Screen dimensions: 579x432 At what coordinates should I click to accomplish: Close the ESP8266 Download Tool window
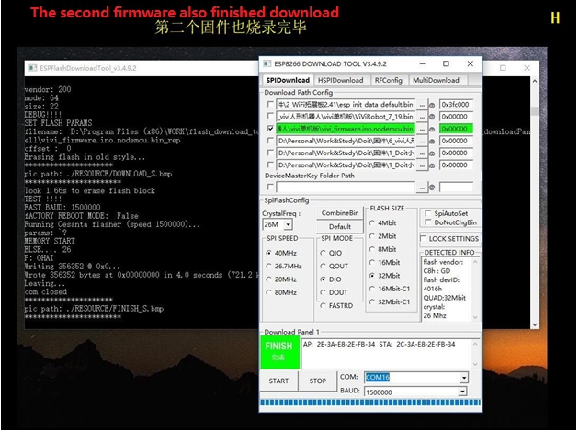pos(470,63)
